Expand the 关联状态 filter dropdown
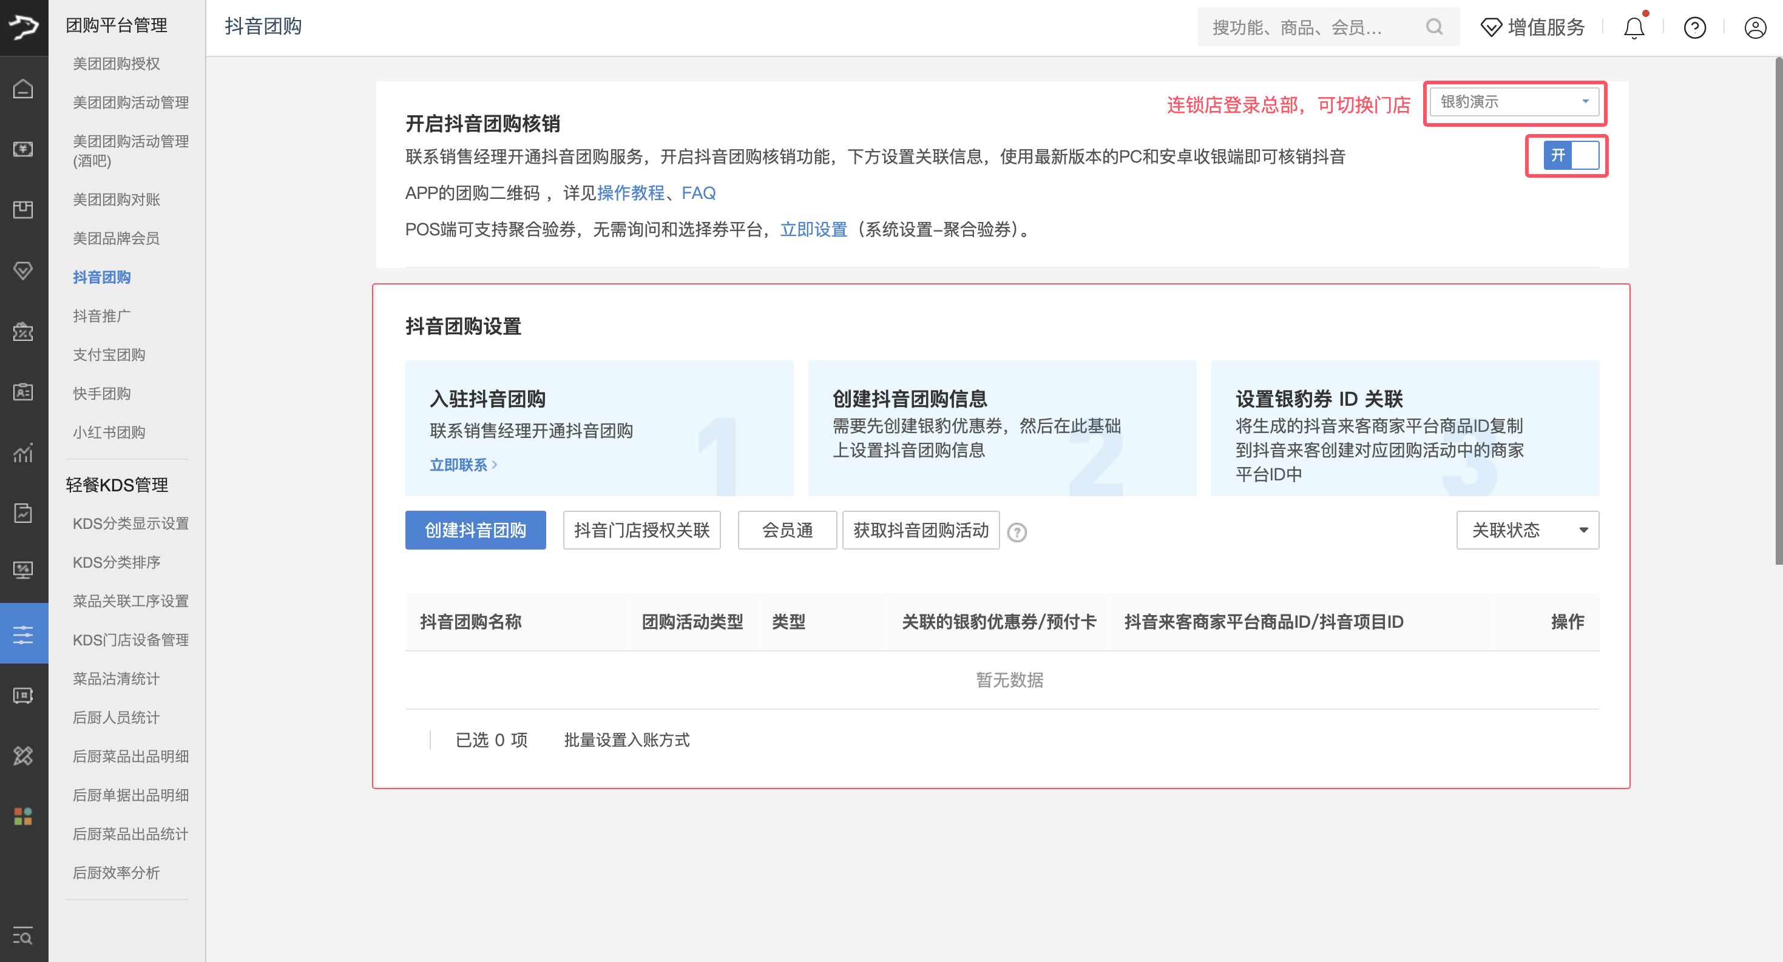The width and height of the screenshot is (1783, 962). [x=1527, y=530]
